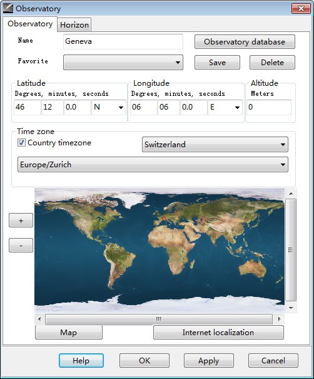Toggle the Country timezone checkbox
Viewport: 314px width, 379px height.
(21, 143)
